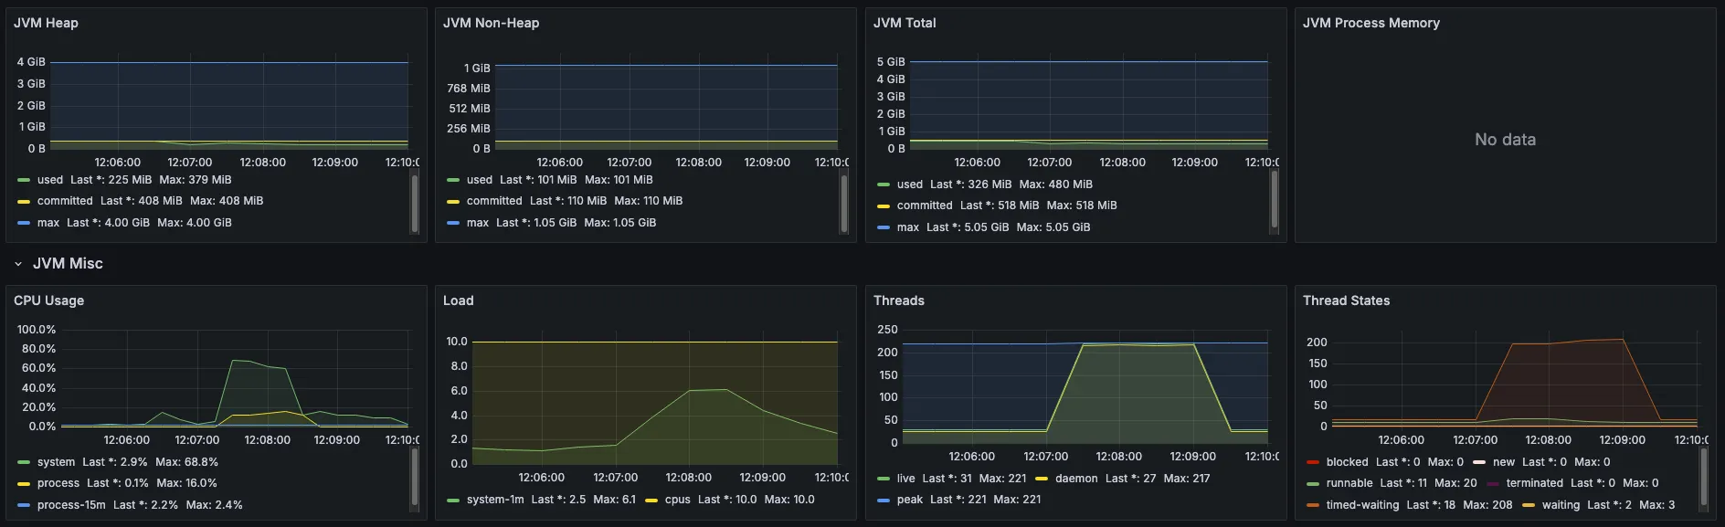Click the JVM Total legend max color marker
The image size is (1725, 527).
click(884, 227)
